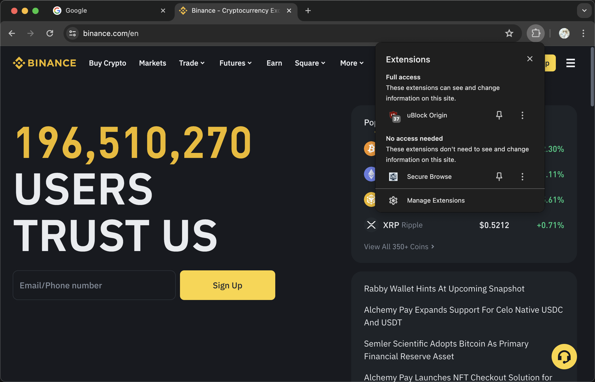Screen dimensions: 595x382
Task: Expand the Futures dropdown menu
Action: point(235,63)
